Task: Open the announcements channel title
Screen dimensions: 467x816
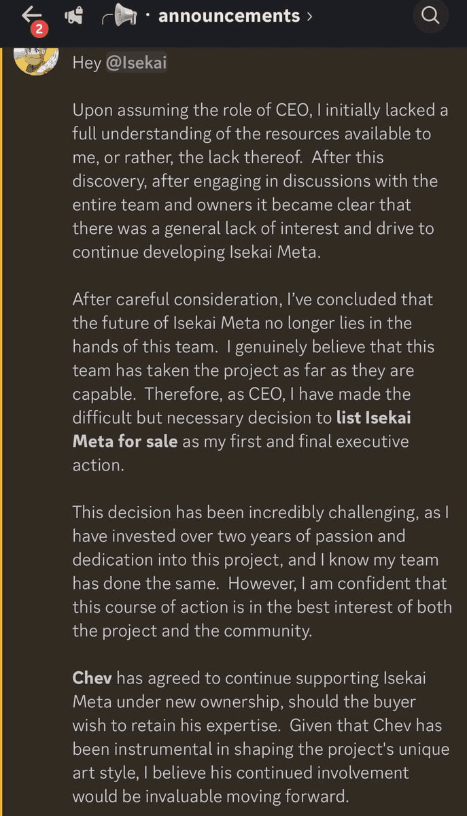Action: 229,16
